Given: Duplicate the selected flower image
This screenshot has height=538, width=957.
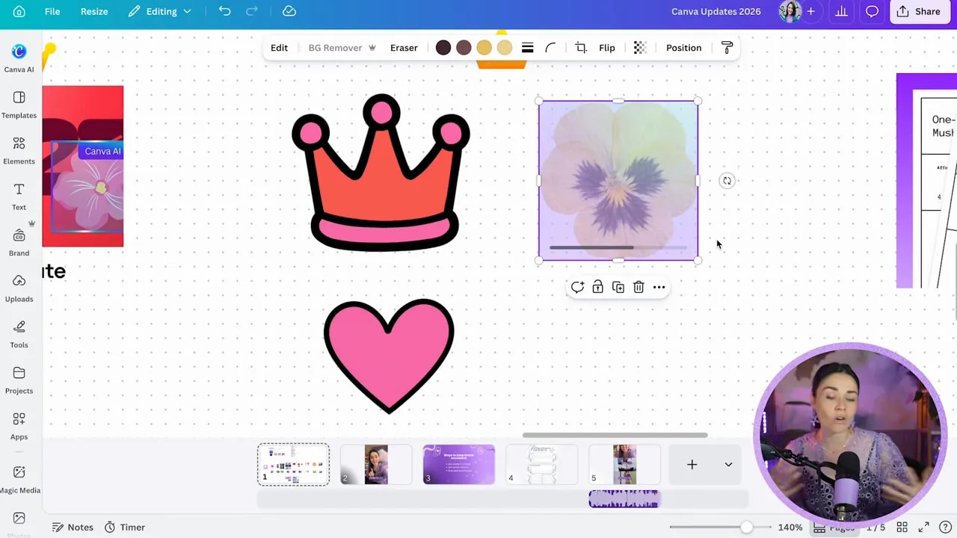Looking at the screenshot, I should [x=618, y=287].
